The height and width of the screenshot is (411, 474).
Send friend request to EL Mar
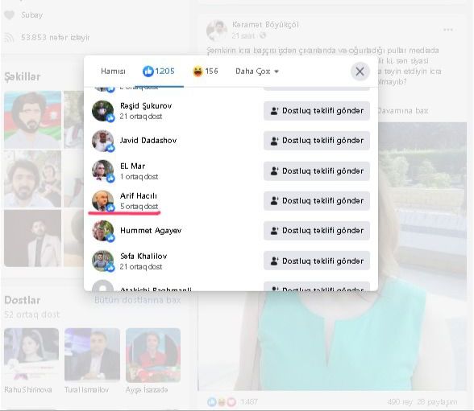coord(317,171)
